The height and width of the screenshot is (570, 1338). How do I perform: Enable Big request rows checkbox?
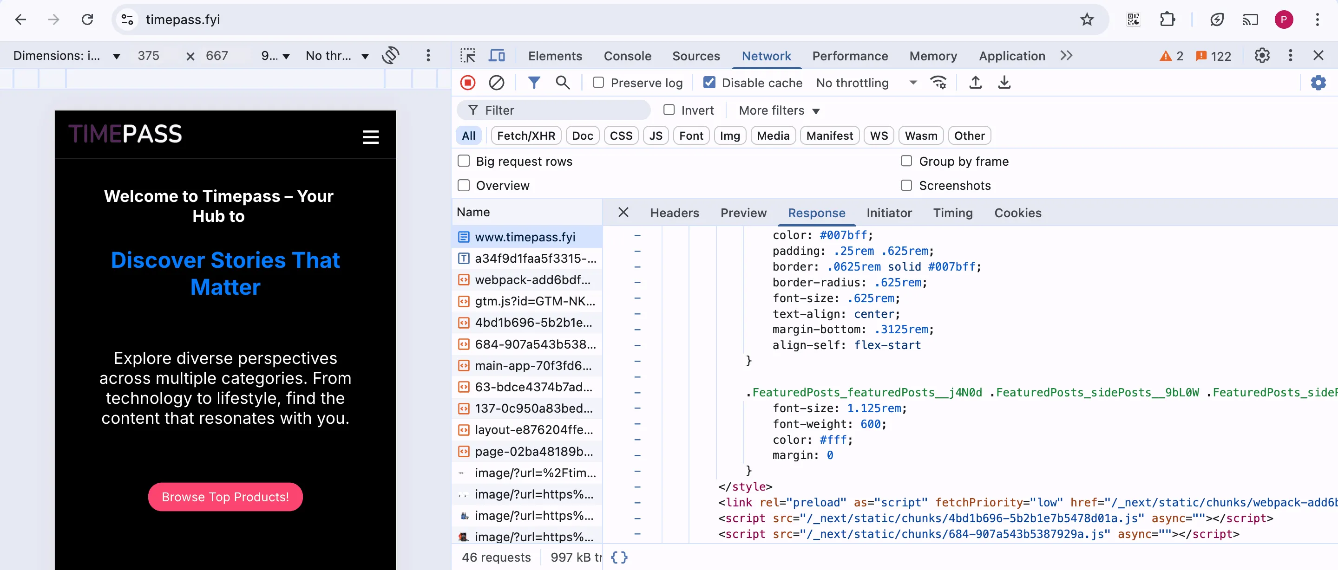click(464, 161)
